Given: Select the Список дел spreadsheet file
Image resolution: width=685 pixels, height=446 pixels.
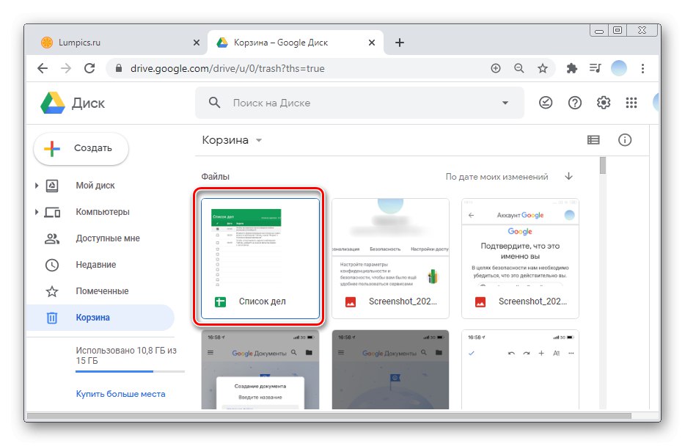Looking at the screenshot, I should (260, 258).
